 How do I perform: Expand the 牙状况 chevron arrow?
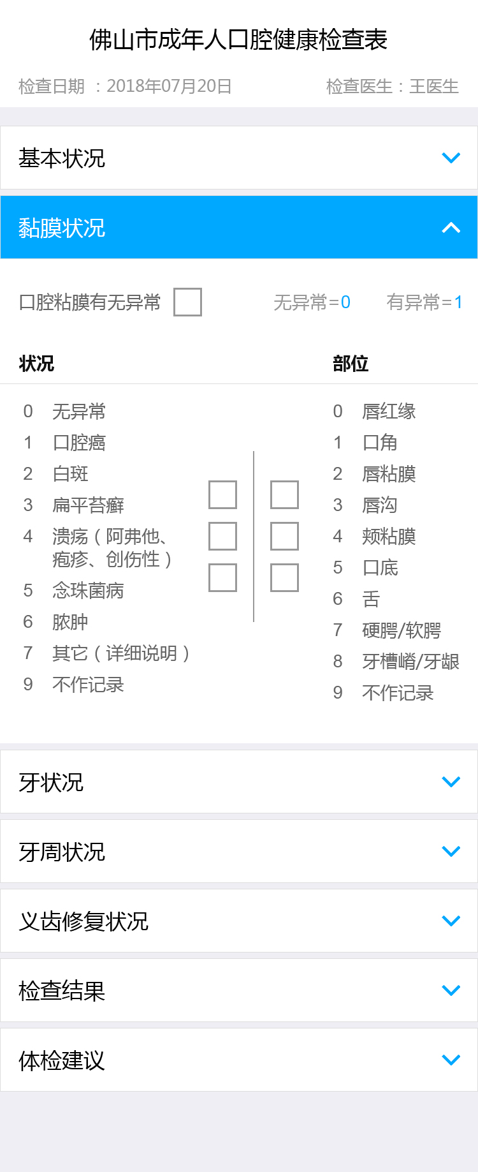coord(451,782)
